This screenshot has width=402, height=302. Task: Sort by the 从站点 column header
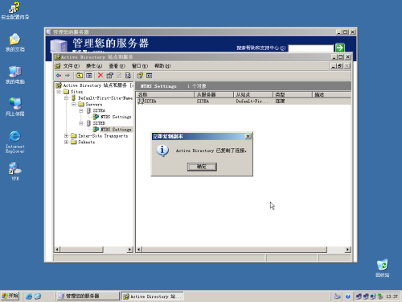click(x=253, y=94)
